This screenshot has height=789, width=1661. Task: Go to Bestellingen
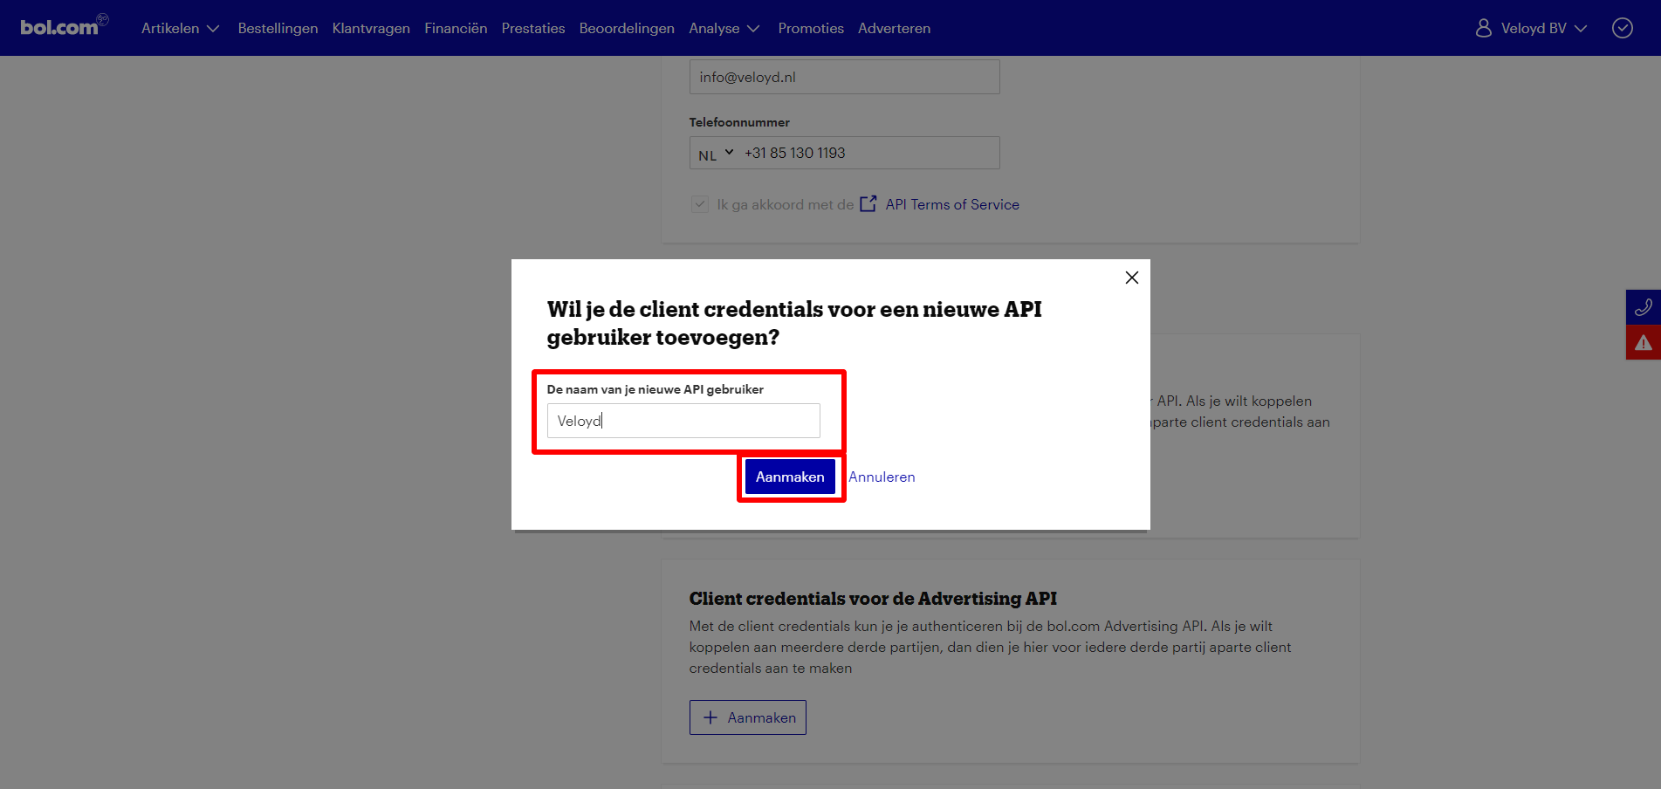(x=278, y=28)
